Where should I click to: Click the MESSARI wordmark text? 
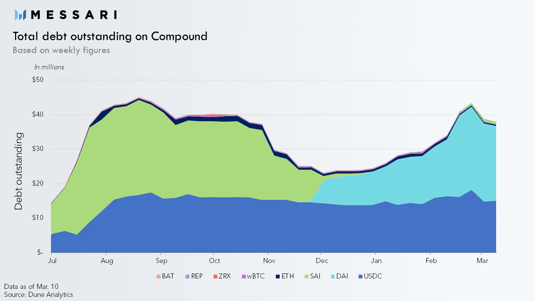click(x=74, y=15)
